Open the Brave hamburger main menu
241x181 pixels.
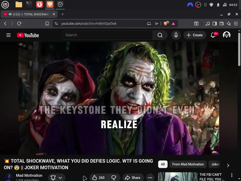pyautogui.click(x=236, y=24)
